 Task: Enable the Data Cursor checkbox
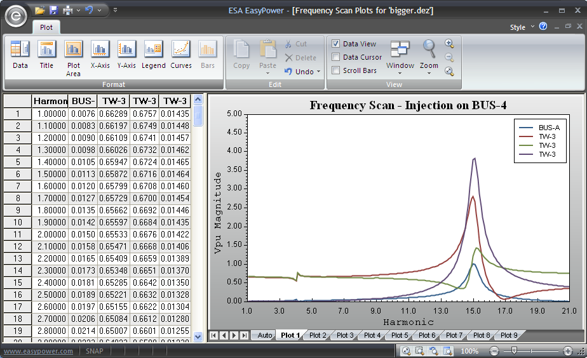[x=336, y=57]
